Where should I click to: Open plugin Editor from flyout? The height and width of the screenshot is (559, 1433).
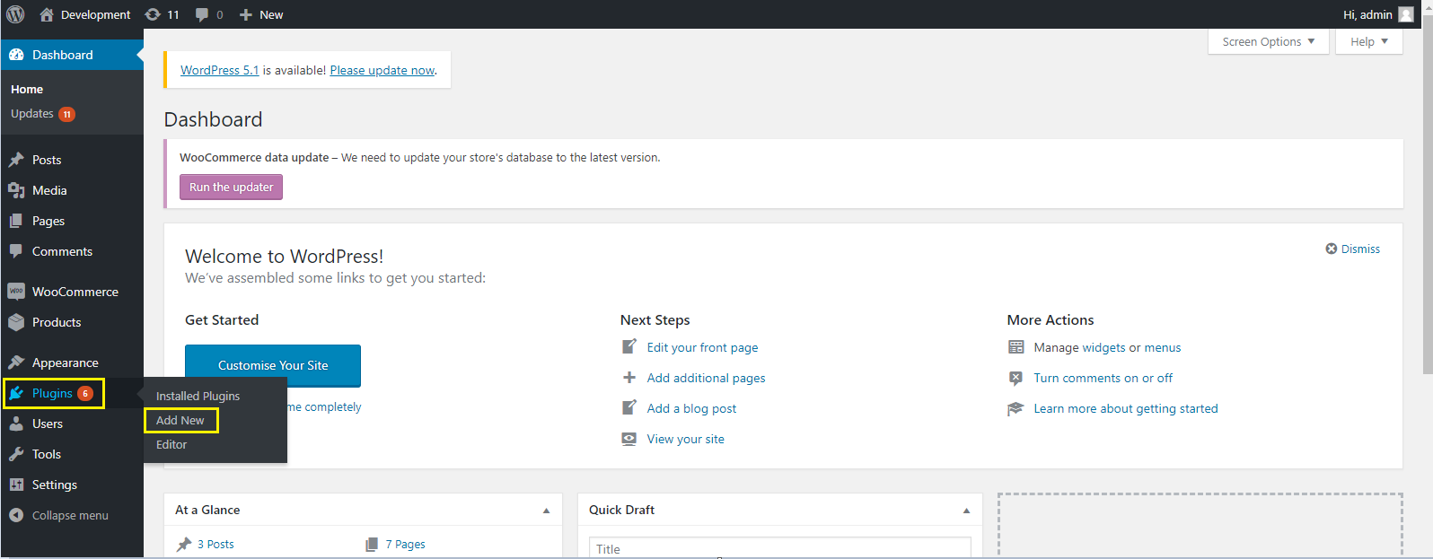(171, 444)
